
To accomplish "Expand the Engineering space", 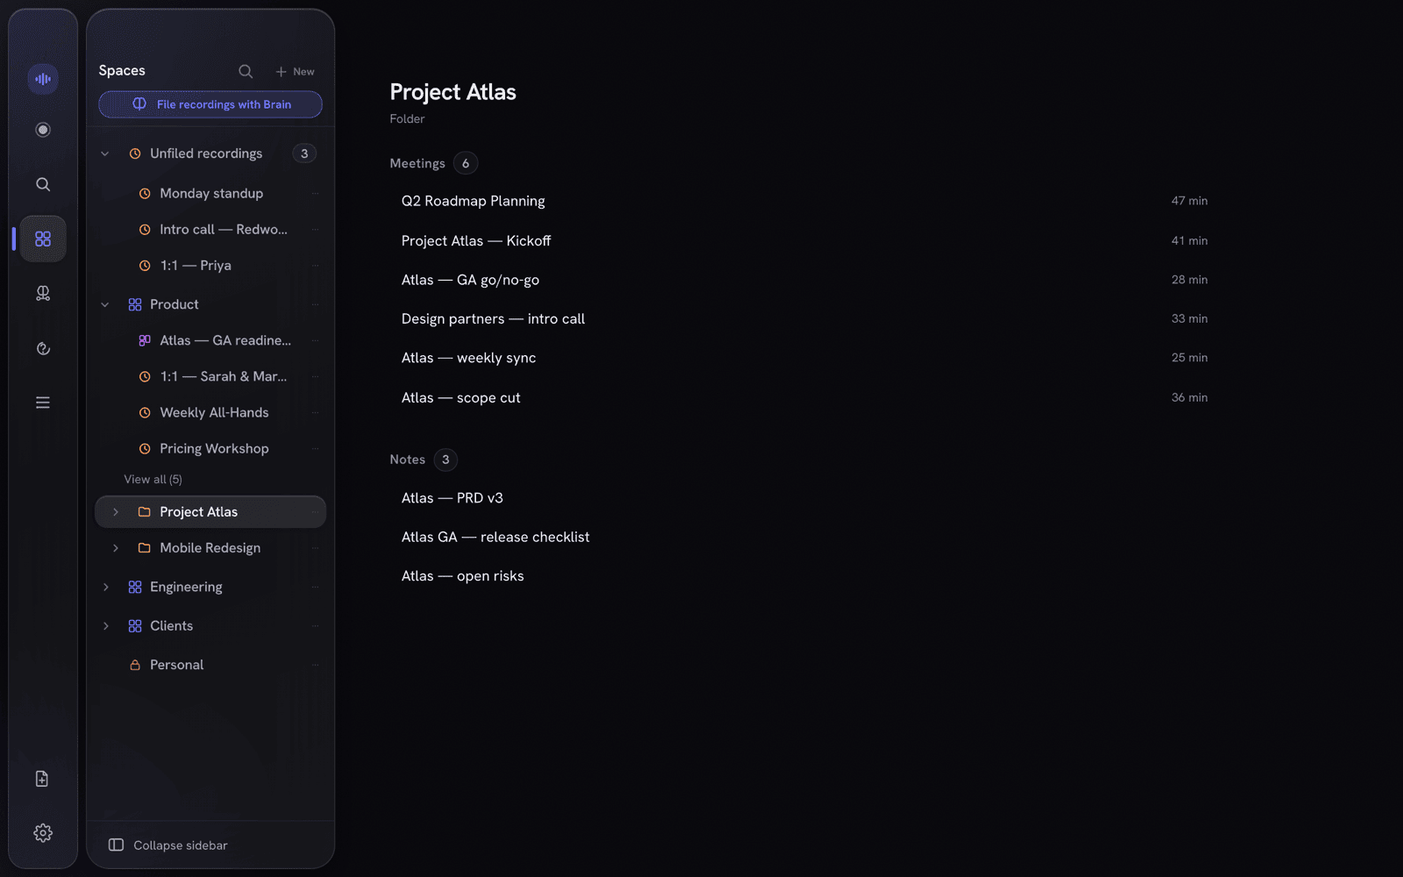I will tap(106, 587).
